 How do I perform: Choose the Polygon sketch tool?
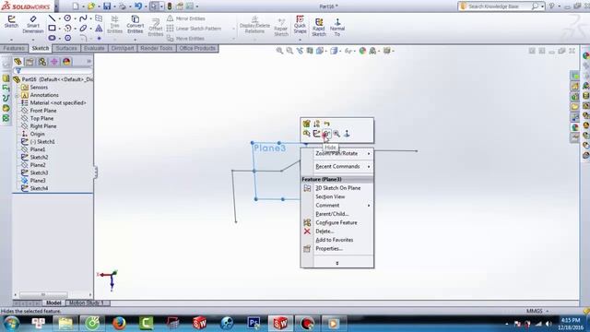pos(67,38)
